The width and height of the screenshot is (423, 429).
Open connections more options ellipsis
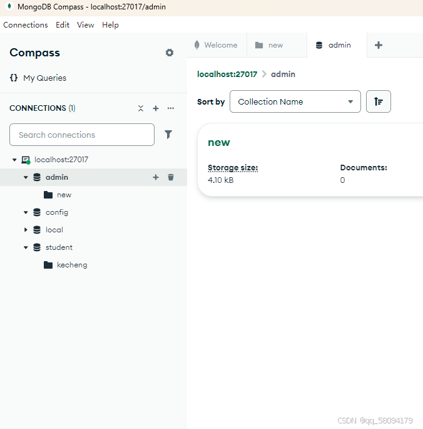pos(171,108)
